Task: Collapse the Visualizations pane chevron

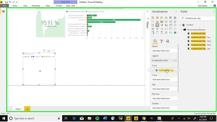Action: pyautogui.click(x=176, y=12)
